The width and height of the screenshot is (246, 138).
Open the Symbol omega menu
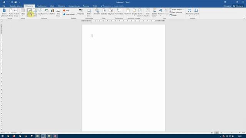196,12
